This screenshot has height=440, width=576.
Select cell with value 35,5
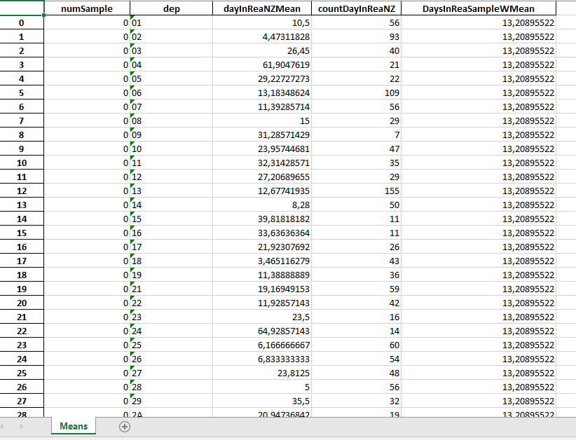click(262, 401)
